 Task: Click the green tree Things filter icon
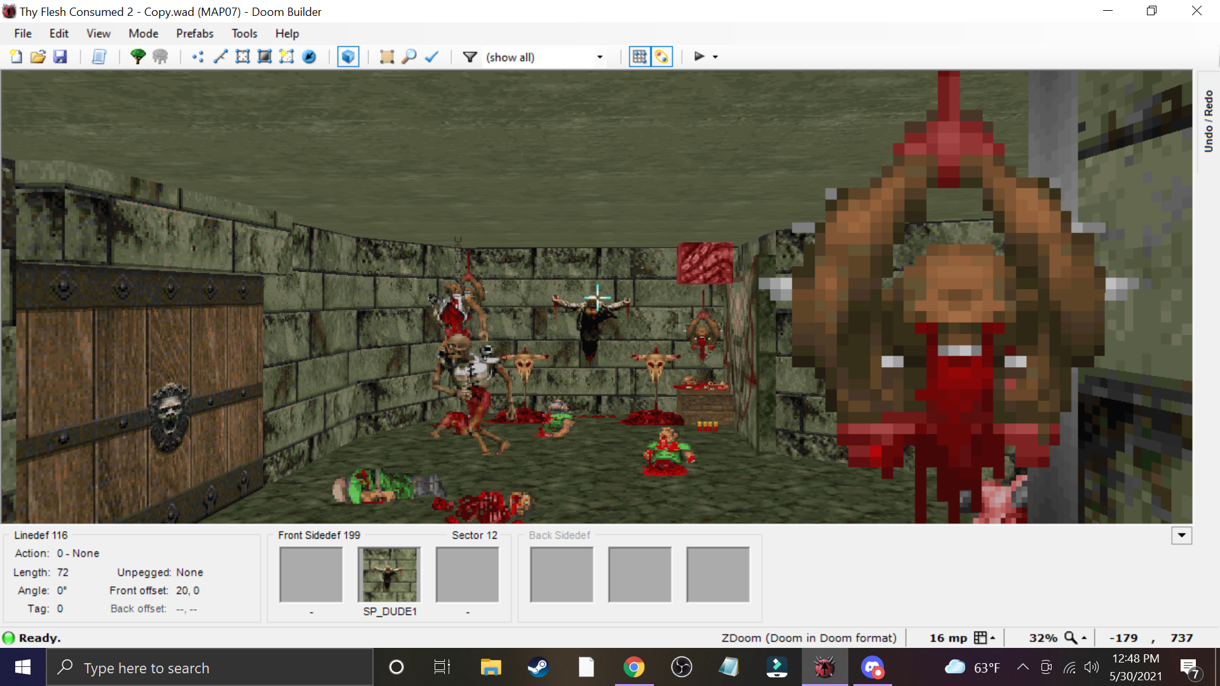coord(138,57)
